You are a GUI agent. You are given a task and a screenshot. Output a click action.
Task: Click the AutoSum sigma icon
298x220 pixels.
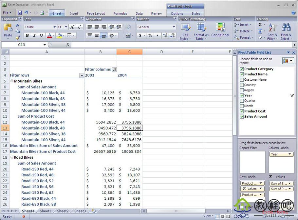click(260, 25)
